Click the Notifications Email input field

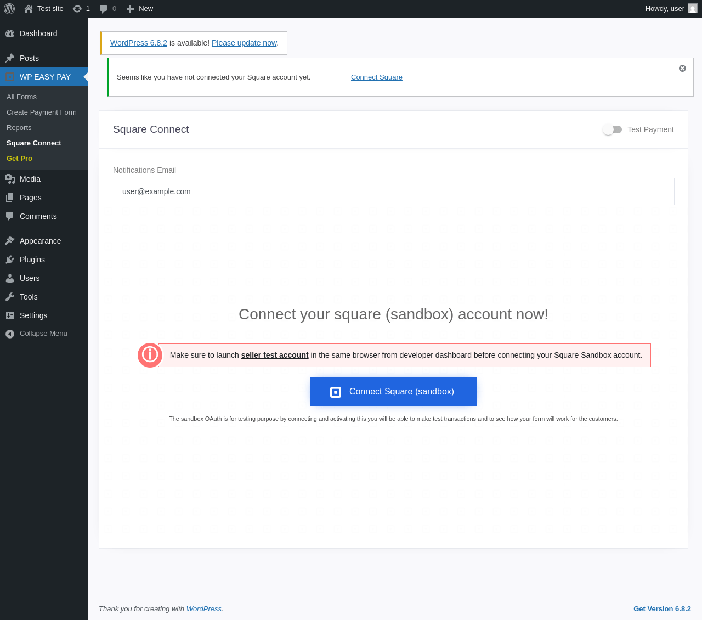coord(394,191)
